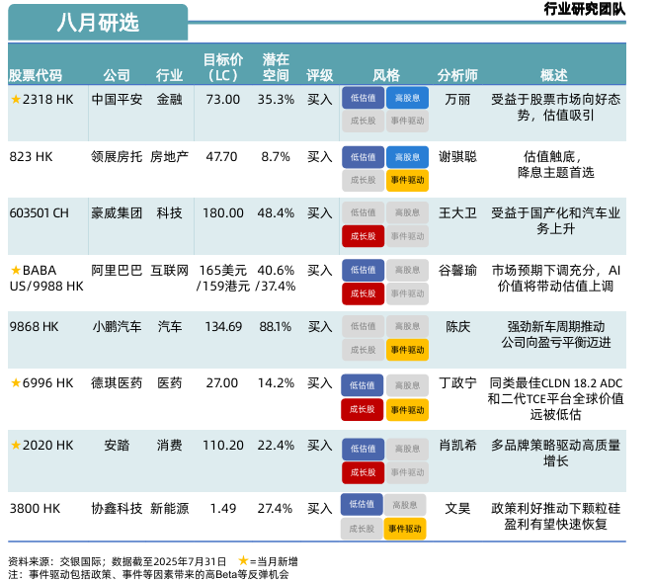Click the 评级 column header
Screen dimensions: 652x582
point(320,76)
